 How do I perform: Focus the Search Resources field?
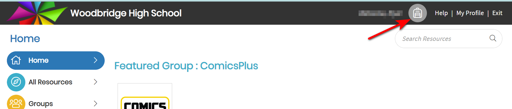point(448,39)
